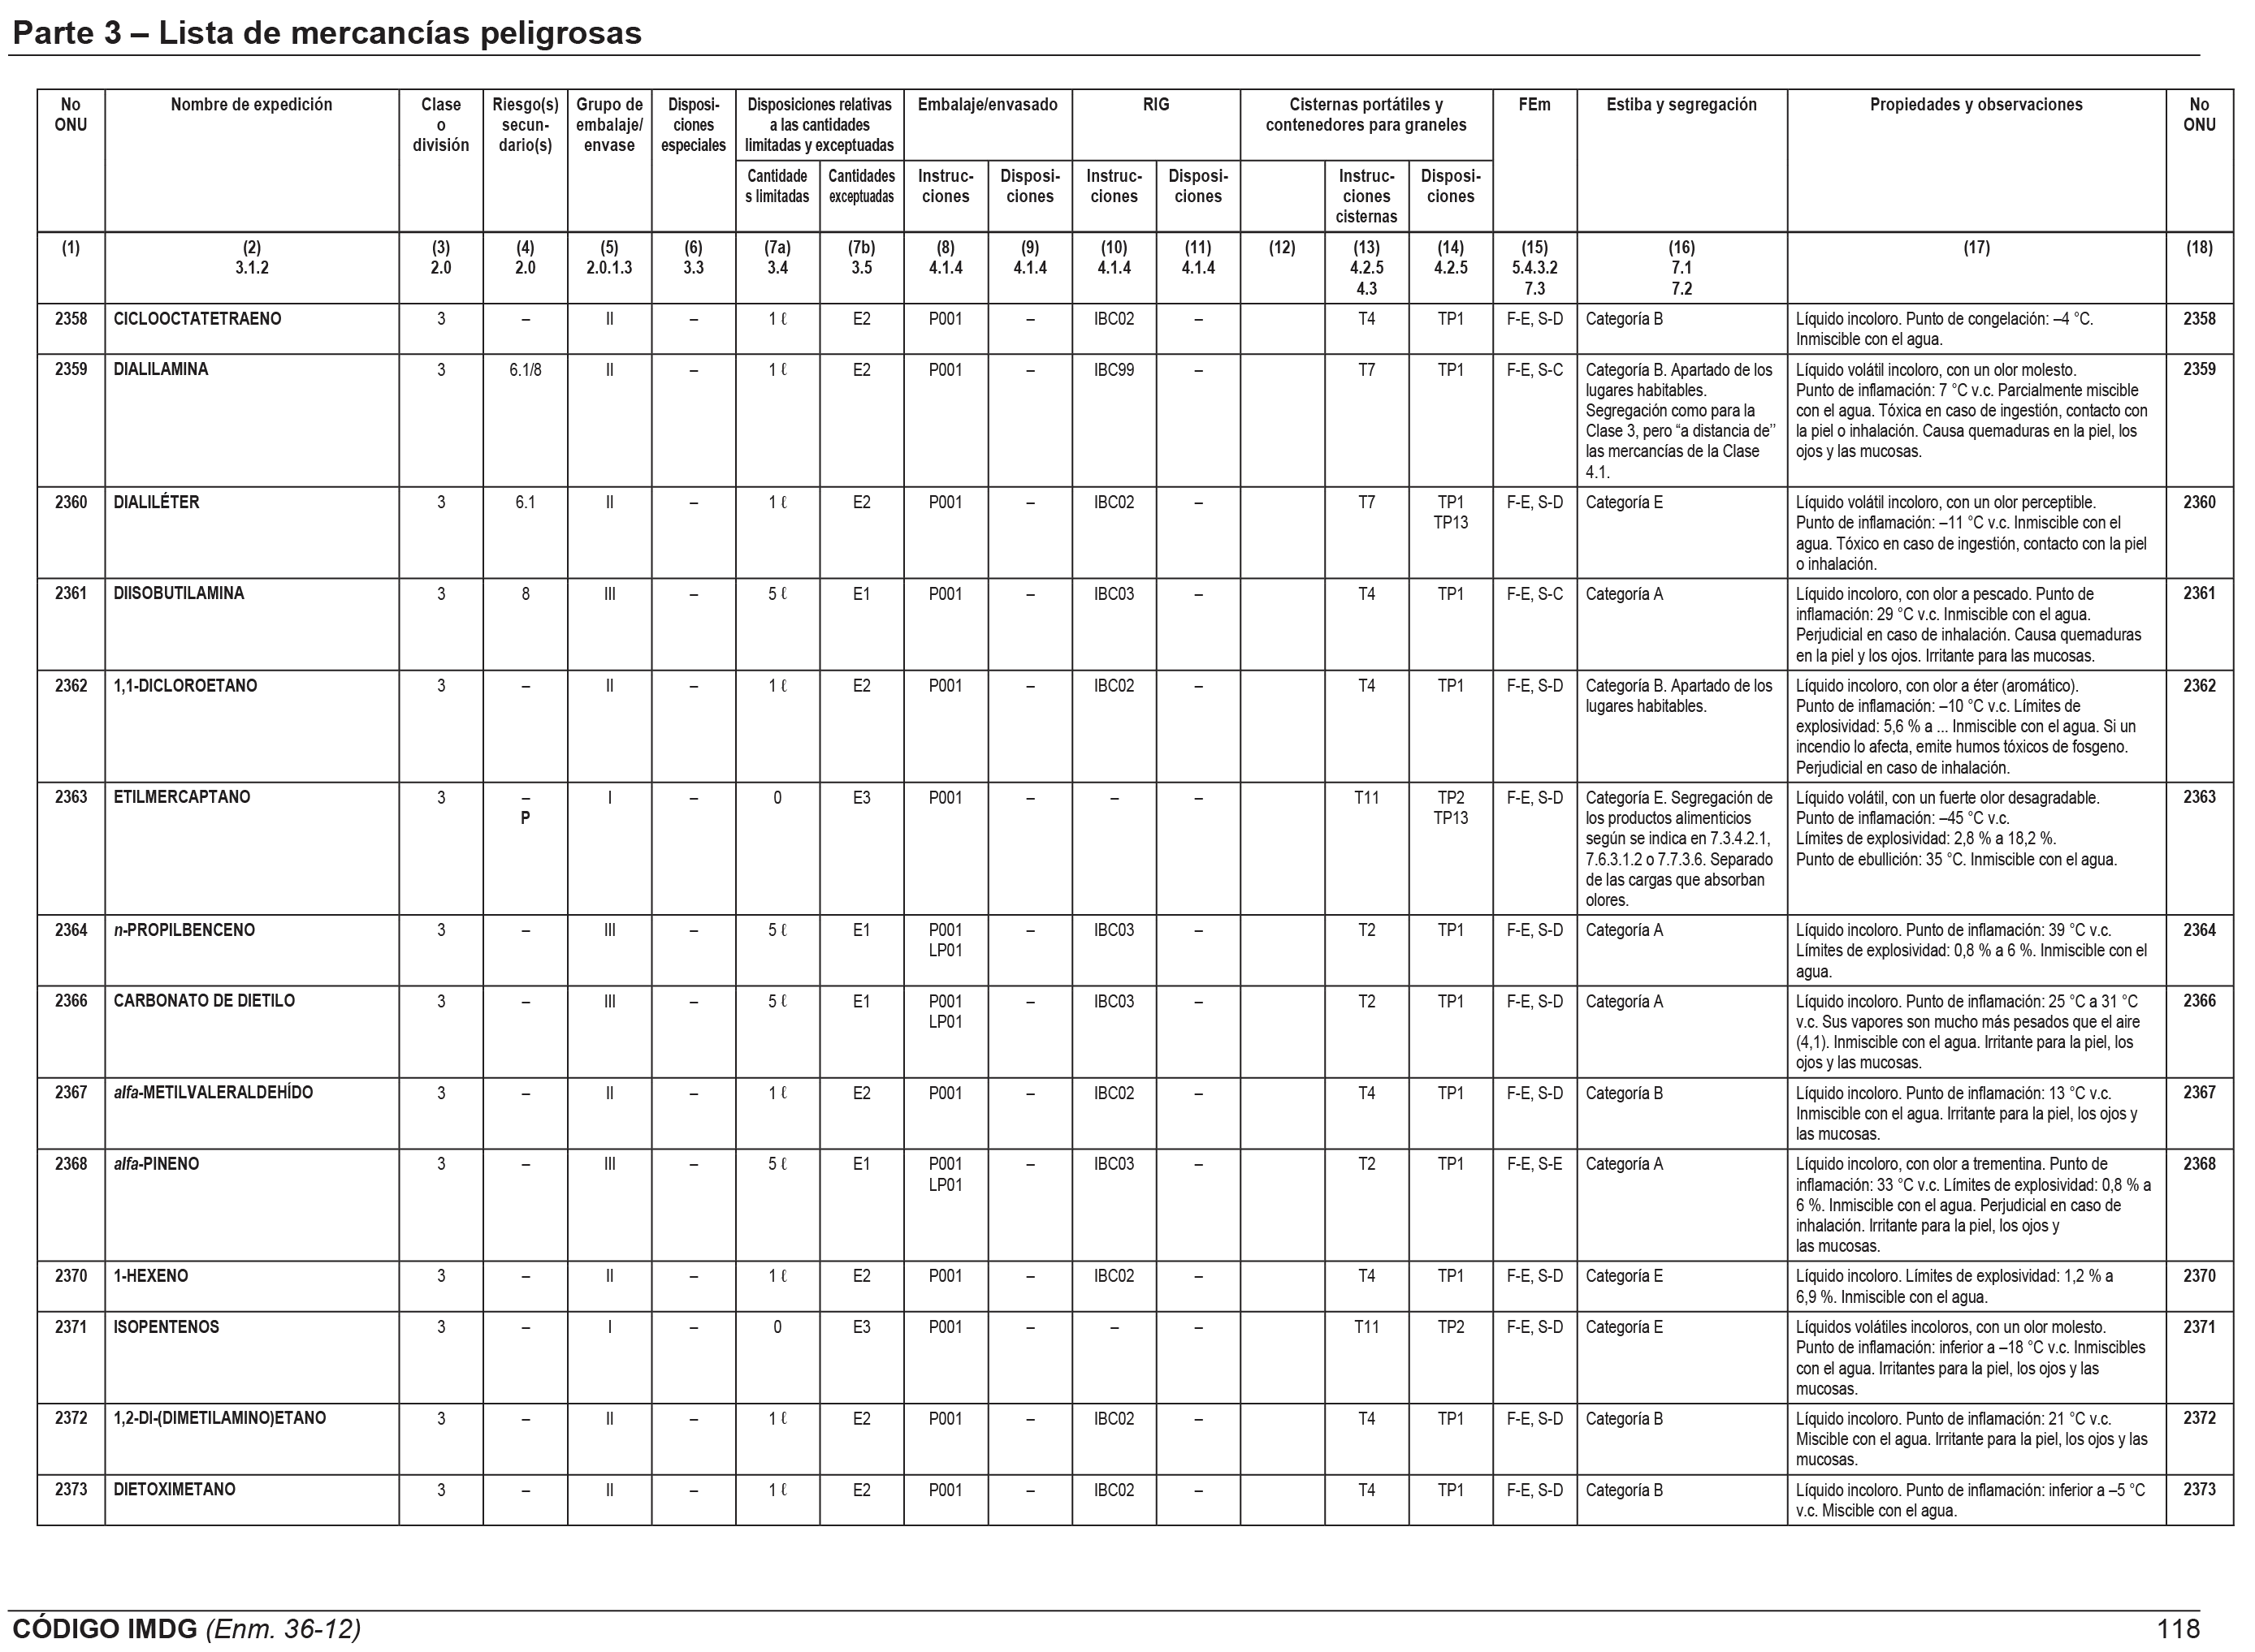The width and height of the screenshot is (2255, 1652).
Task: Click 'Categoría E' in the 1-HEXENO row
Action: [x=1624, y=1276]
